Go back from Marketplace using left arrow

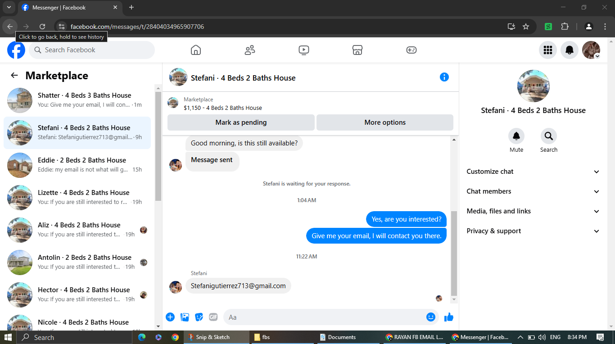tap(14, 76)
